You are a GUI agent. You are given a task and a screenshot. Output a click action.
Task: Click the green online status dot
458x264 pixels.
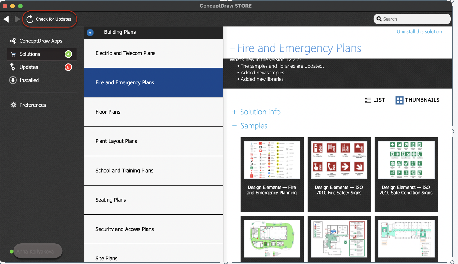(x=12, y=251)
